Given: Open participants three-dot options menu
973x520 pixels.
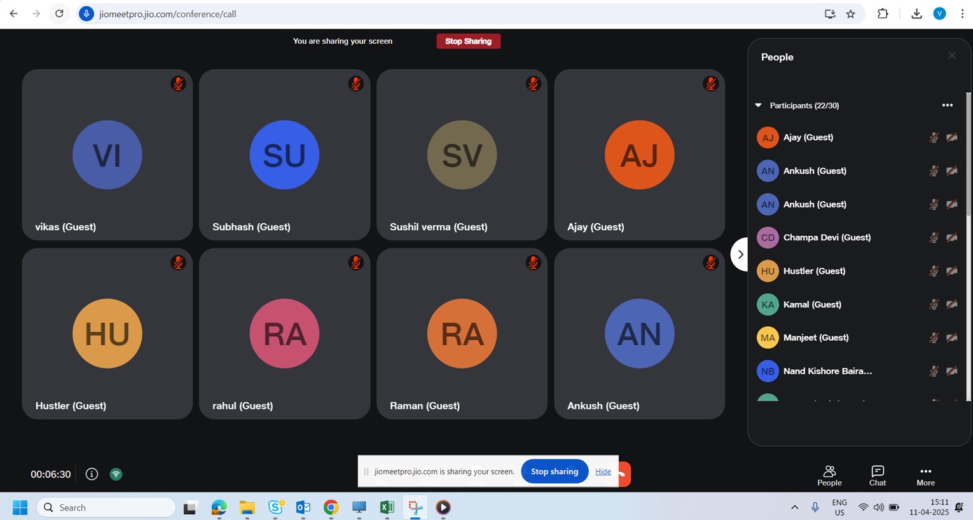Looking at the screenshot, I should (x=947, y=106).
